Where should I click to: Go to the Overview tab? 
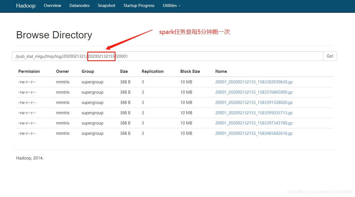pos(52,6)
